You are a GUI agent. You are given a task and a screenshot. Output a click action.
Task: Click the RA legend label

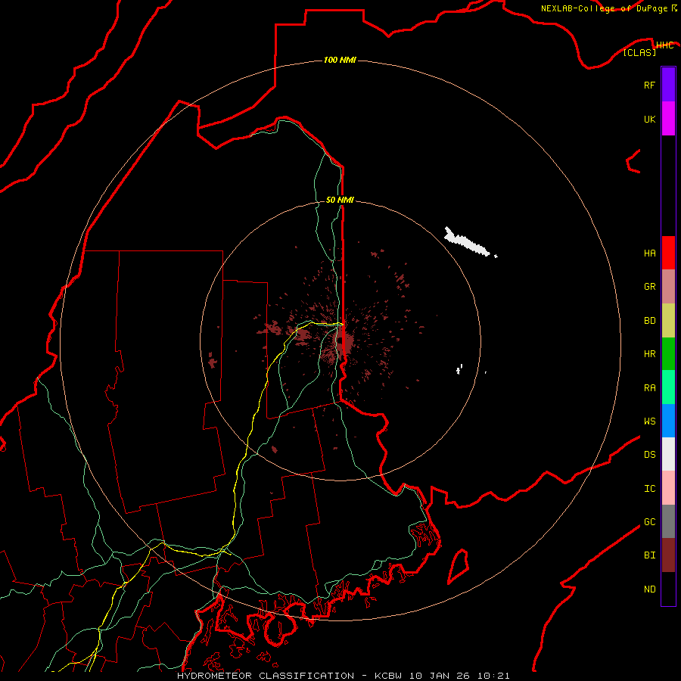(649, 388)
